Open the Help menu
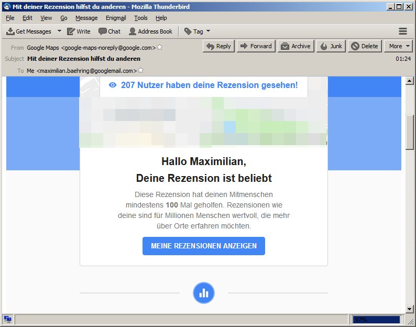This screenshot has width=416, height=327. point(161,18)
